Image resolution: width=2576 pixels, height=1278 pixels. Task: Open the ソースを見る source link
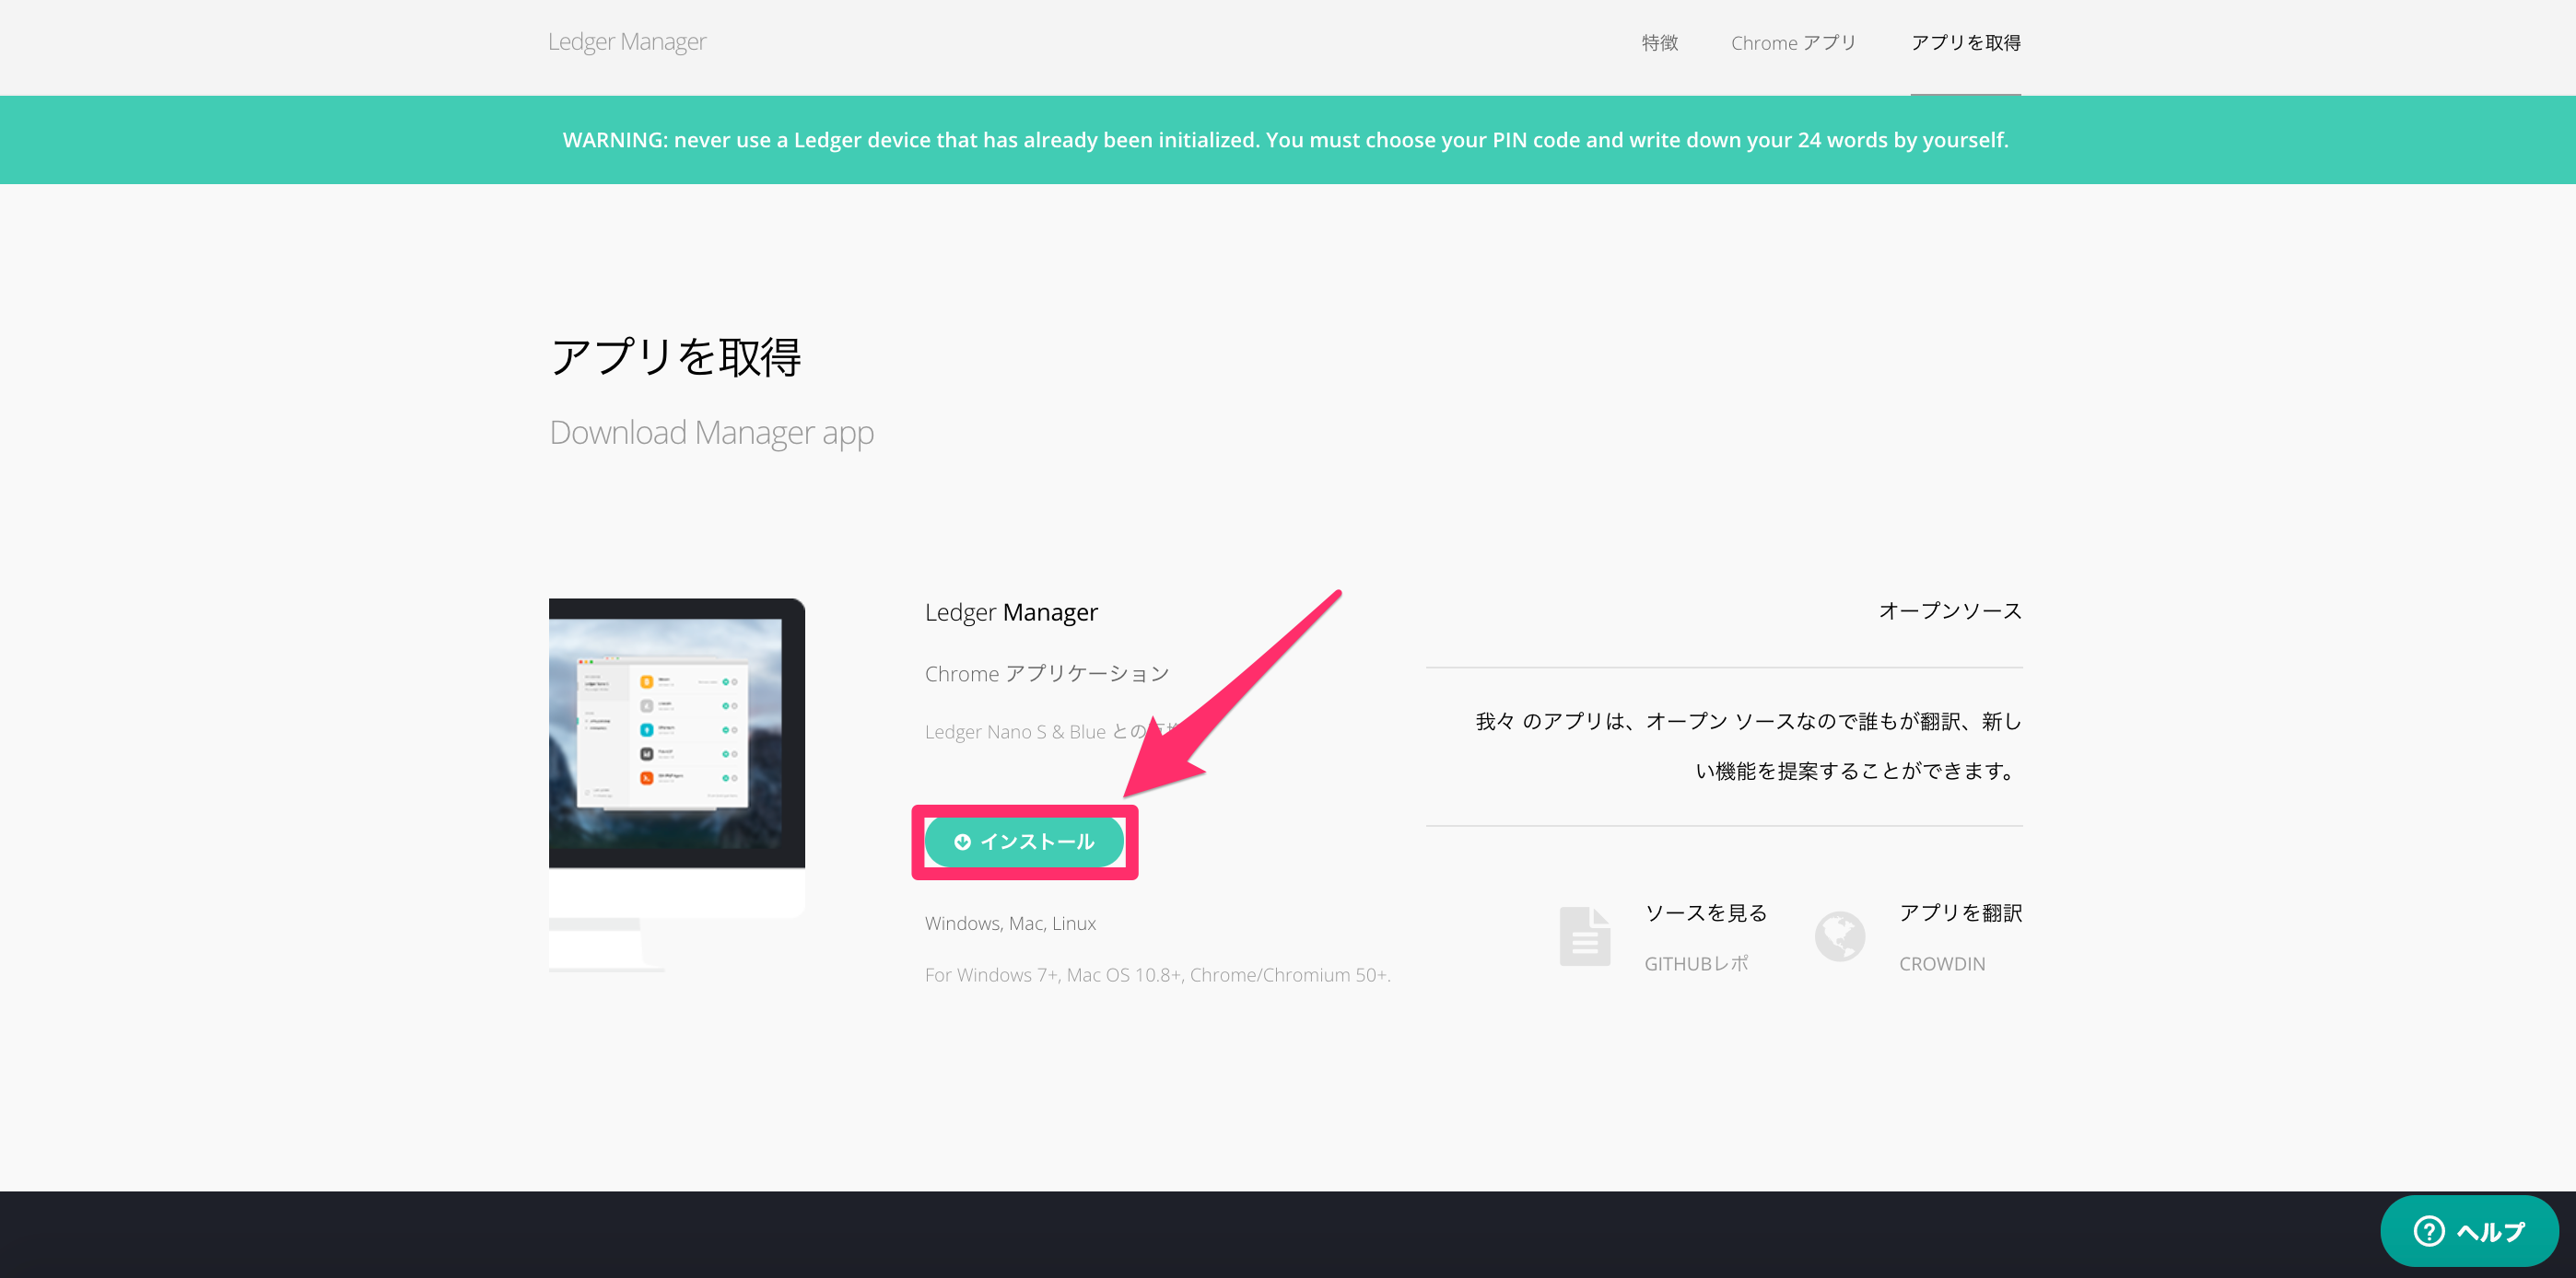(1706, 912)
